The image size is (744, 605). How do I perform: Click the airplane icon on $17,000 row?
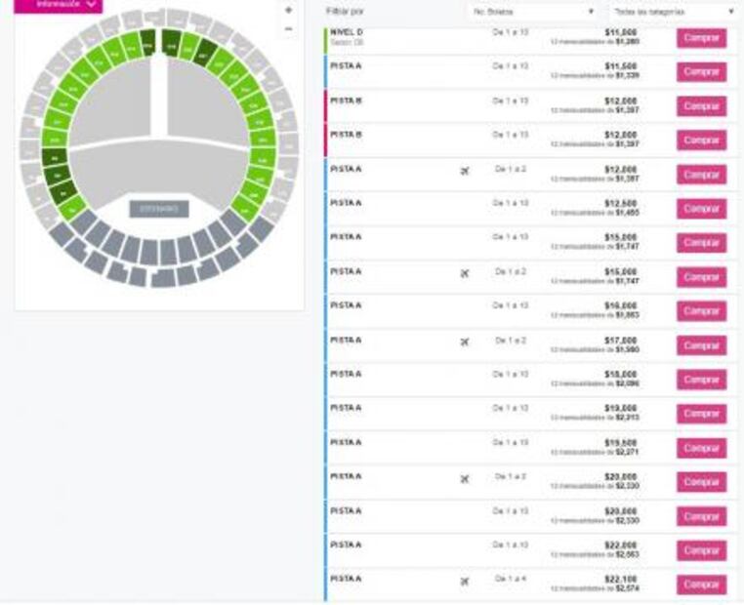[x=464, y=341]
